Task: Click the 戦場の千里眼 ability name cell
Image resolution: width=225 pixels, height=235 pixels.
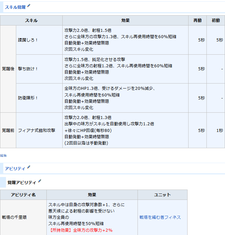Action: (x=13, y=217)
